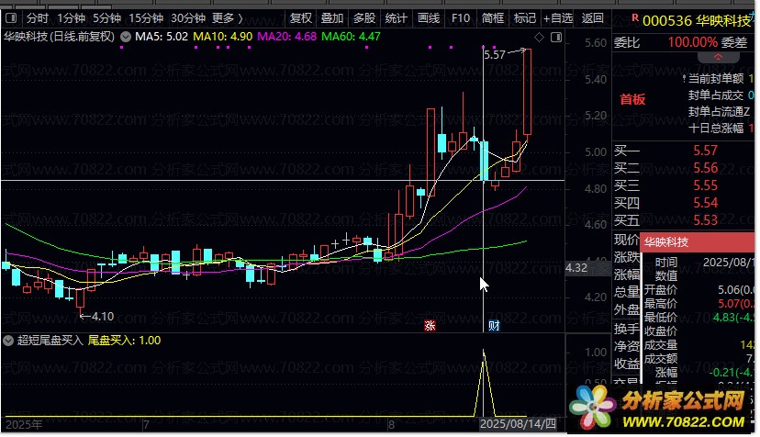
Task: Click the 尾盘买入: 1.00 indicator value
Action: pos(124,341)
